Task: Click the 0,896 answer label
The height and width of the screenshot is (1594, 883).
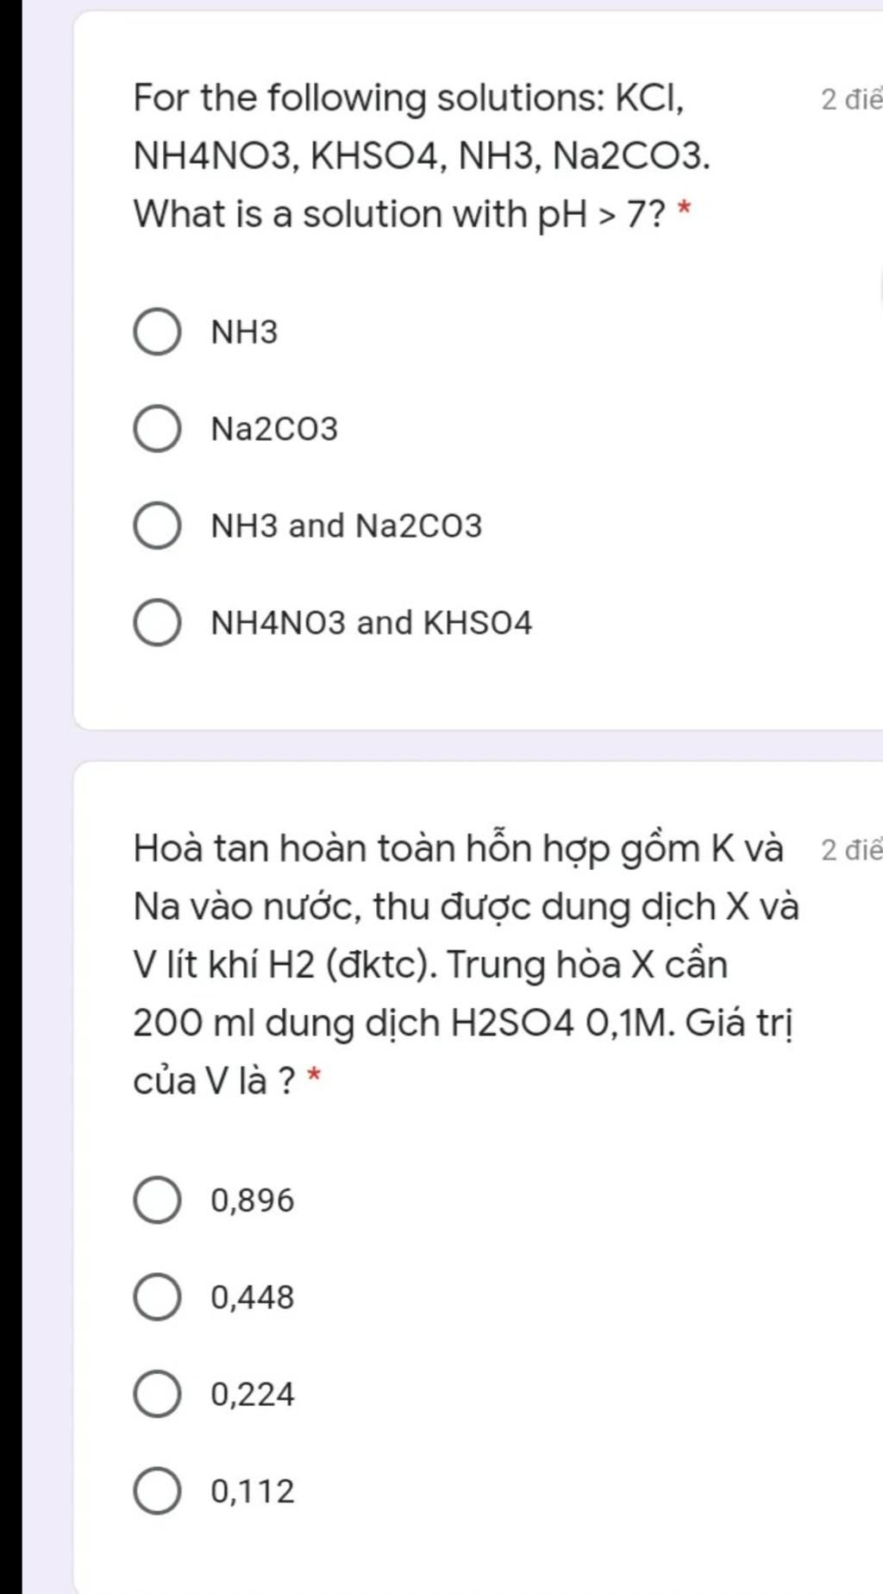Action: 253,1200
